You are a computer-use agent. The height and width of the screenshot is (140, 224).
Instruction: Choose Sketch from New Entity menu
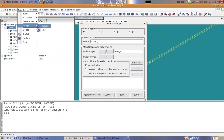[x=28, y=34]
